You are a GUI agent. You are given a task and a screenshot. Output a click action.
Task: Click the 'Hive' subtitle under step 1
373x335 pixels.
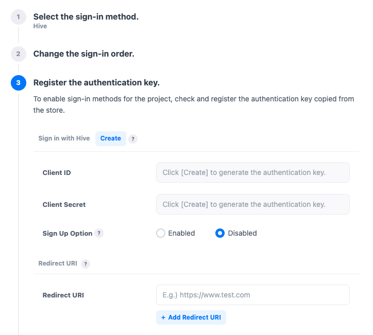[40, 26]
